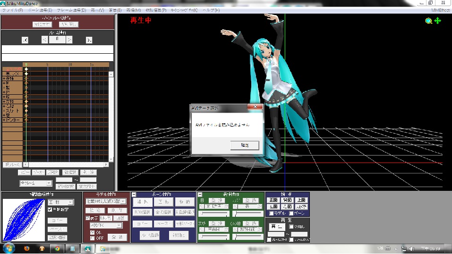The image size is (452, 254).
Task: Go to the next lip morph with the right arrow
Action: point(260,206)
